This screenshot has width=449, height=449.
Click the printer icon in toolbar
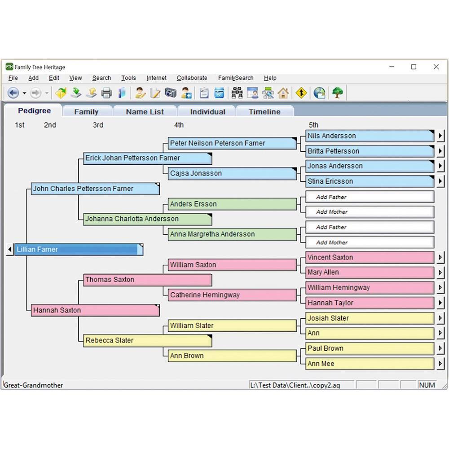(106, 93)
